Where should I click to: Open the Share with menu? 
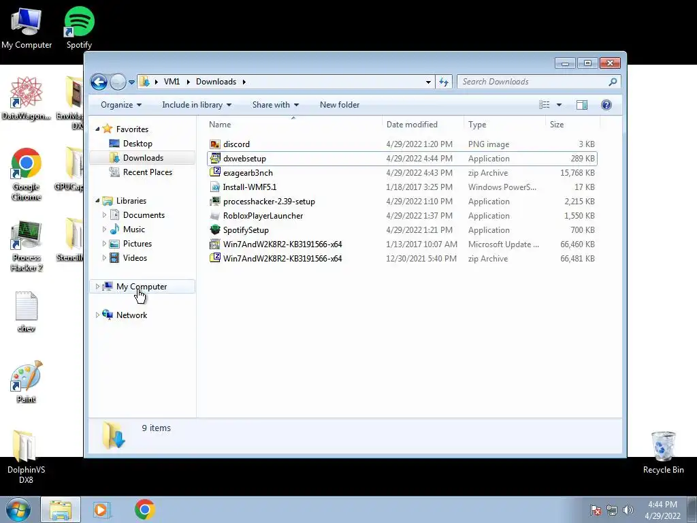pos(276,105)
